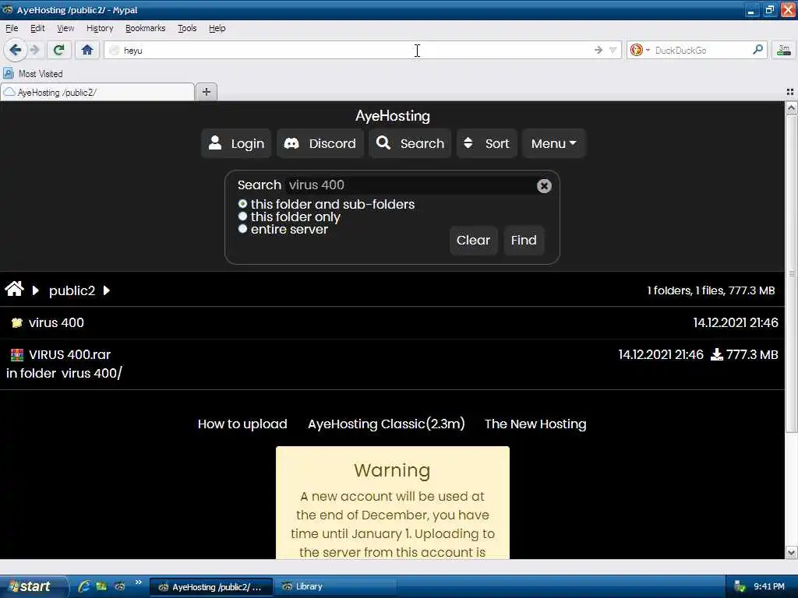Open the Most Visited bookmarks folder
Viewport: 798px width, 598px height.
(33, 74)
